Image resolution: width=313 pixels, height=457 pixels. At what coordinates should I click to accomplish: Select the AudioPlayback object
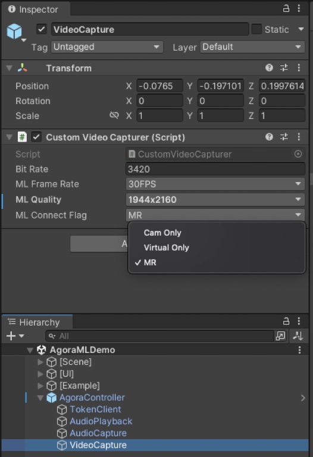coord(155,421)
